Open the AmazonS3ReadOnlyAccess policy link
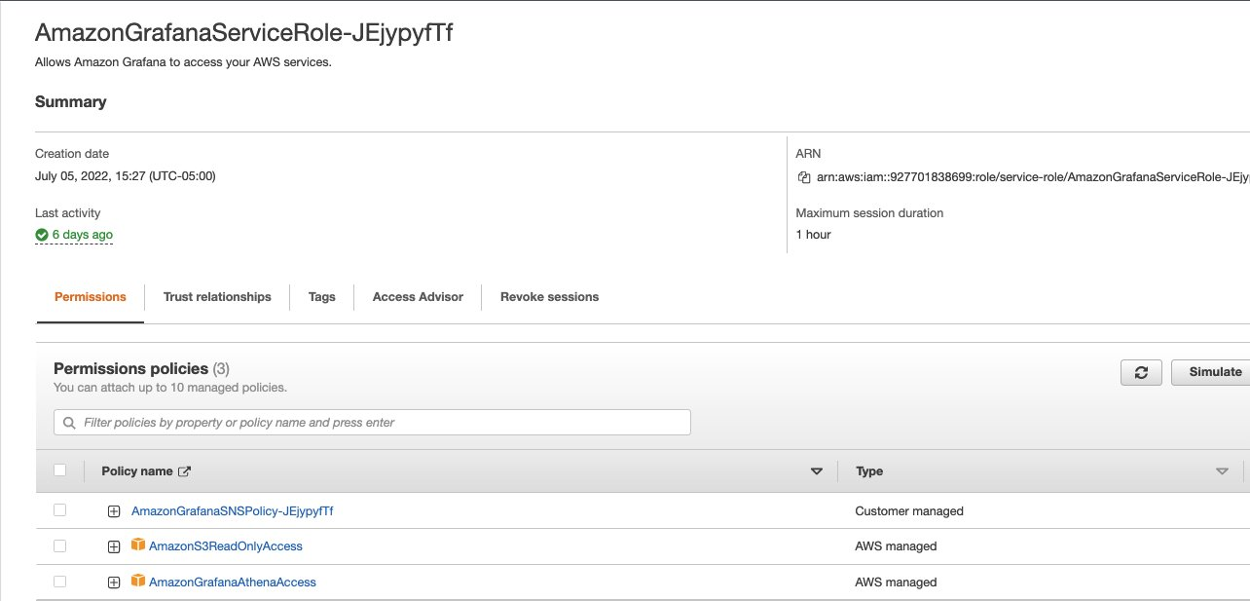Screen dimensions: 1250x601 pos(224,545)
